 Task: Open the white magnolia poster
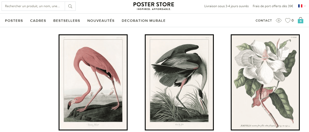[x=265, y=83]
